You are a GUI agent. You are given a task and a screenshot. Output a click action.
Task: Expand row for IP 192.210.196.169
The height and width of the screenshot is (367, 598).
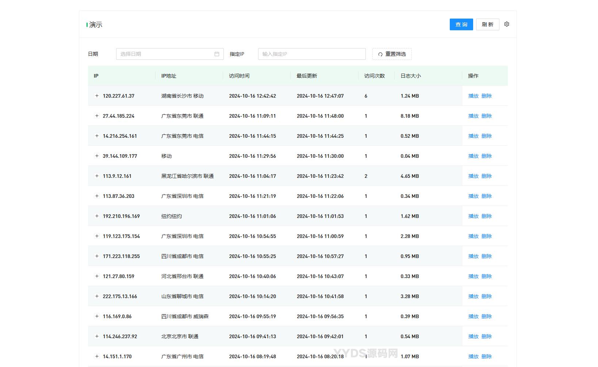tap(97, 216)
